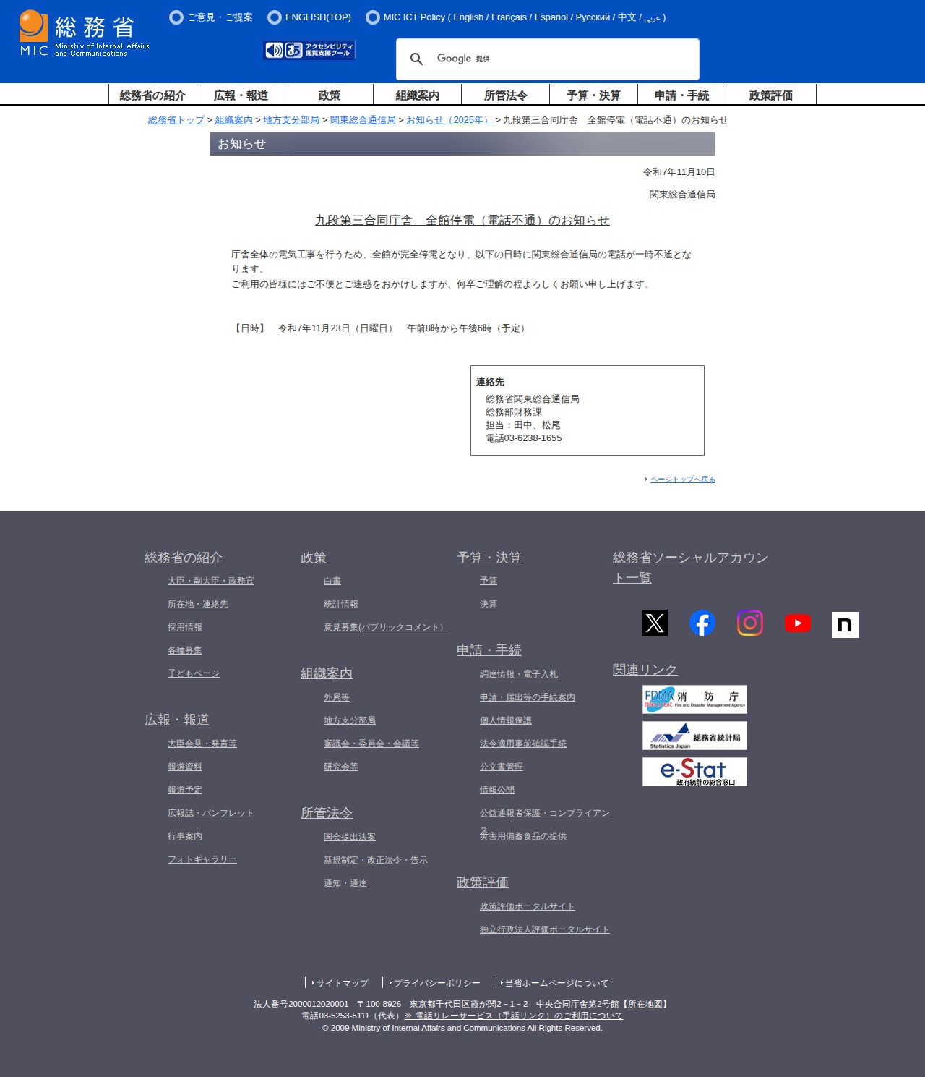This screenshot has width=925, height=1077.
Task: Switch to the 予算・決算 navigation tab
Action: pos(593,94)
